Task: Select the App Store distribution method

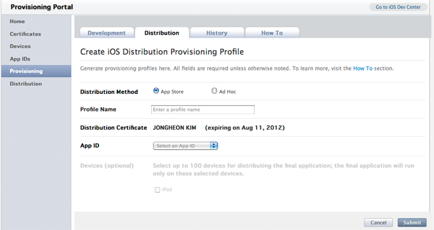Action: pos(156,90)
